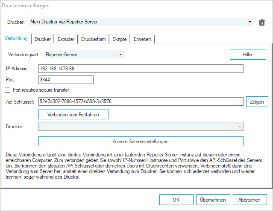273x211 pixels.
Task: Click Verbinden zum Fortfahren button
Action: click(73, 114)
